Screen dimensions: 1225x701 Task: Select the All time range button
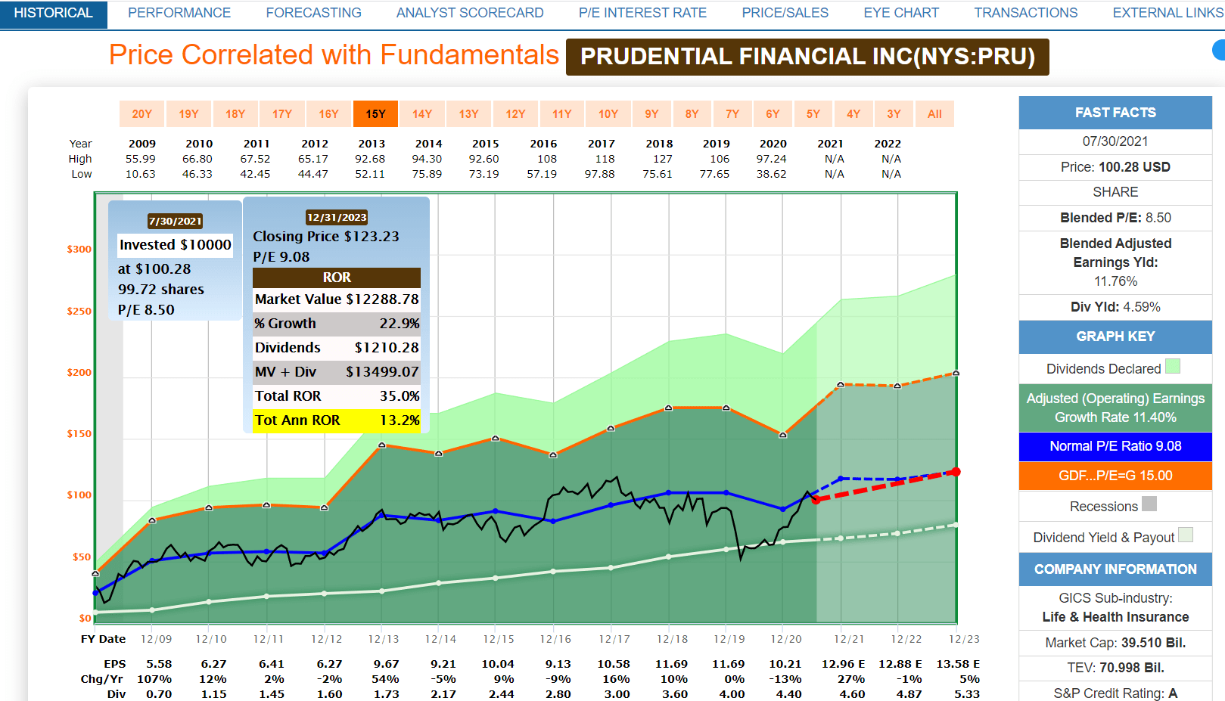pyautogui.click(x=934, y=114)
